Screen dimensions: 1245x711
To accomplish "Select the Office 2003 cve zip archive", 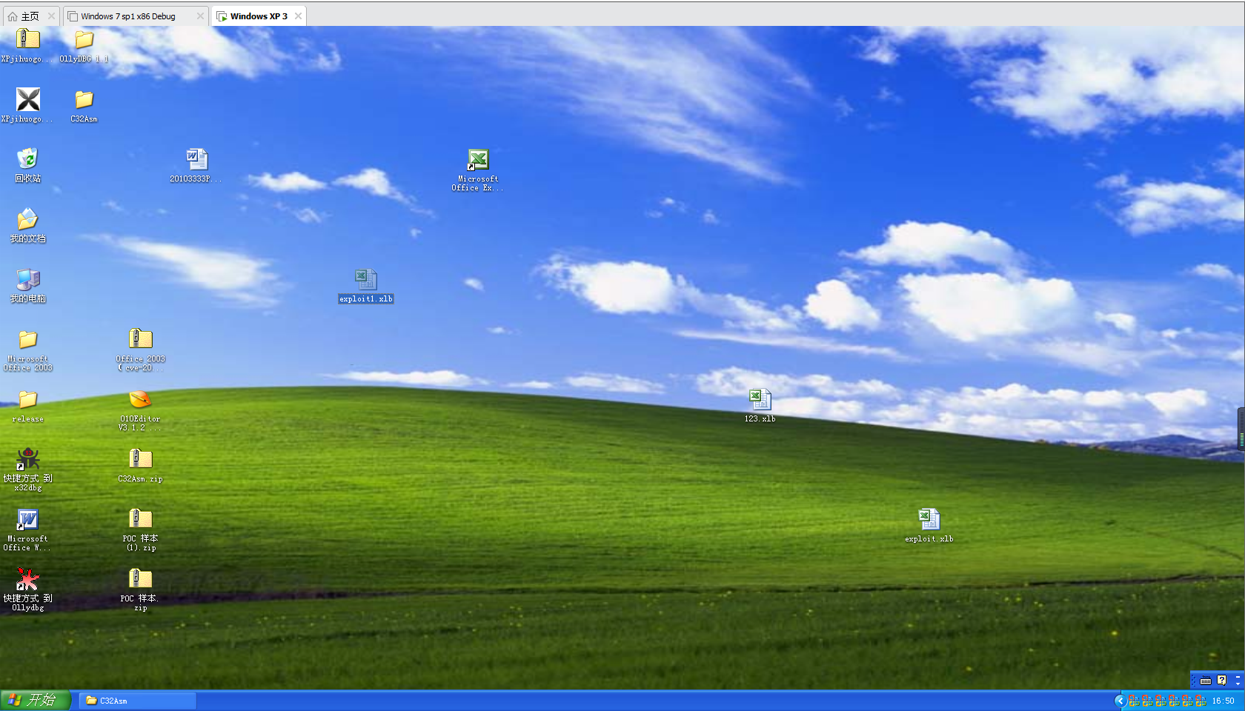I will click(140, 339).
